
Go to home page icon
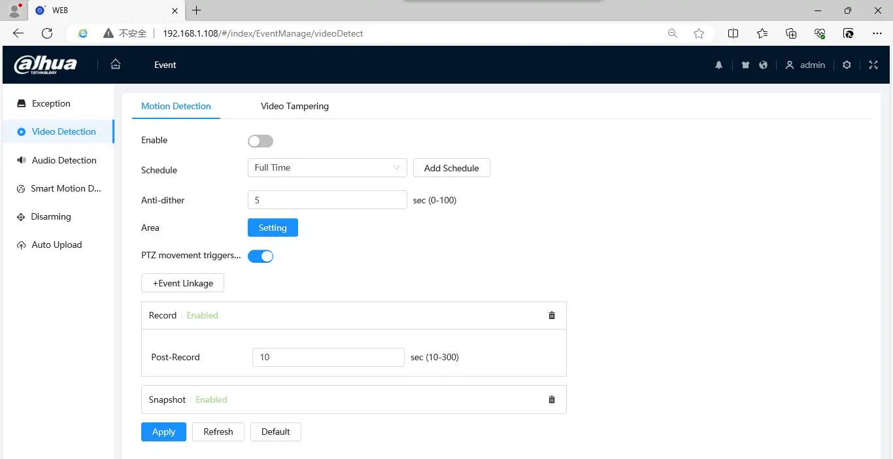116,64
